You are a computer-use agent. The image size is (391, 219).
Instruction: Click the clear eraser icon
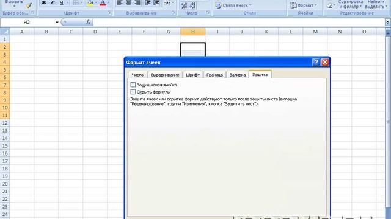click(330, 5)
